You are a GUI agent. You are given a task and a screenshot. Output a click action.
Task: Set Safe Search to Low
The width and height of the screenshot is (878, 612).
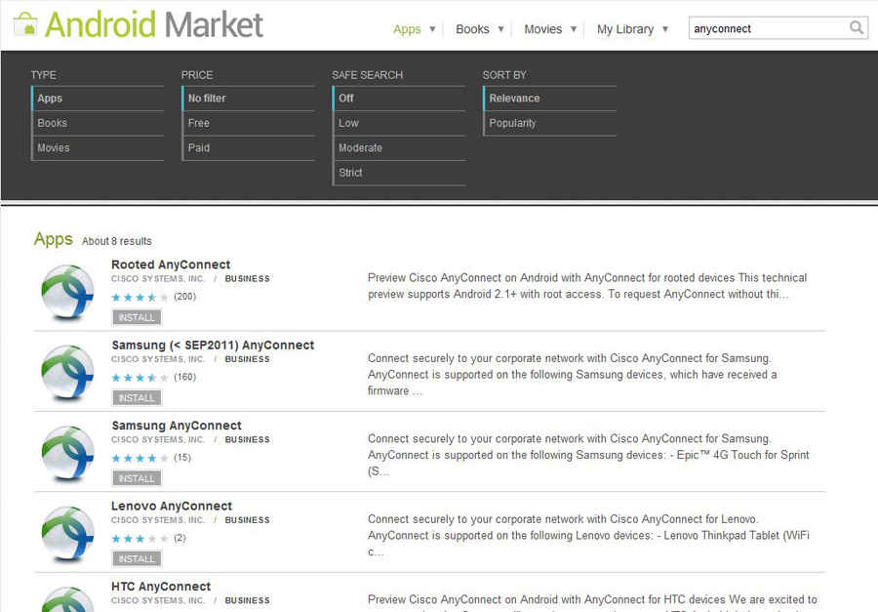(399, 123)
